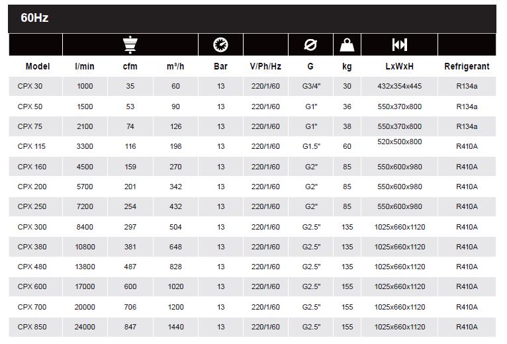Select the CPX 300 model cell

[35, 227]
